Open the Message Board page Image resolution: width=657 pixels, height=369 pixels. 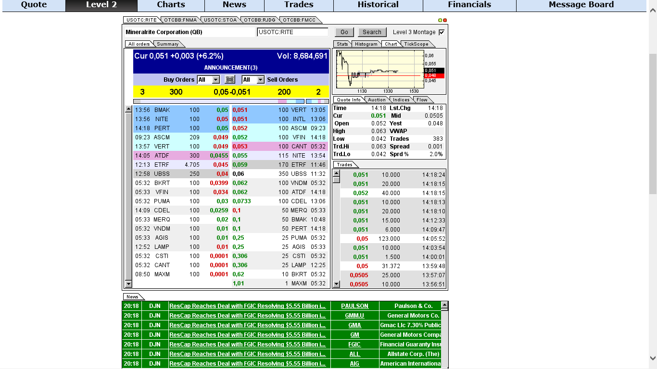point(581,5)
